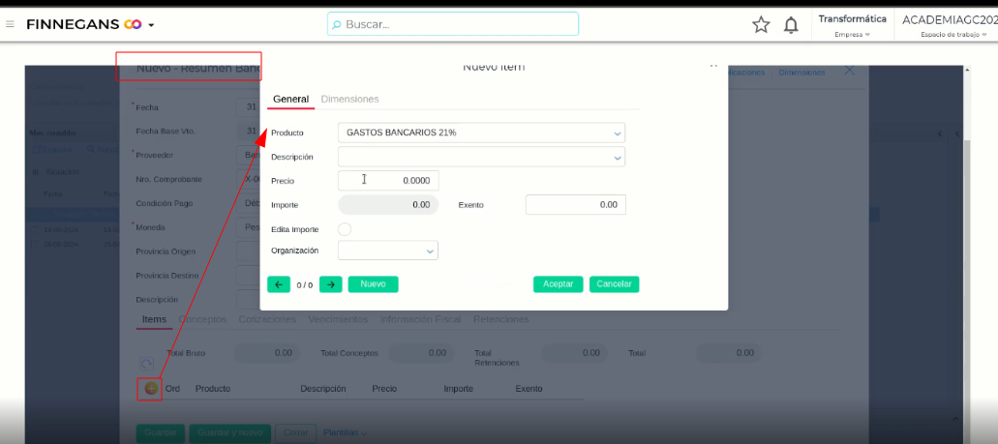Go to previous item with left arrow
Viewport: 998px width, 444px height.
pyautogui.click(x=278, y=284)
